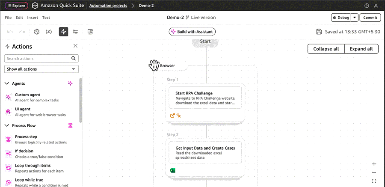Click the Process step icon
The image size is (385, 187).
click(x=9, y=140)
